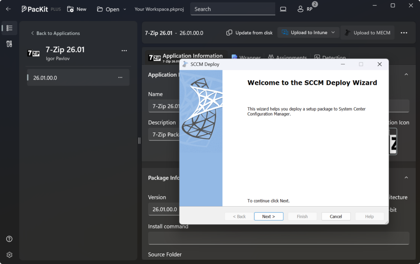The width and height of the screenshot is (420, 264).
Task: Minimize the SCCM Deploy dialog
Action: [x=342, y=64]
